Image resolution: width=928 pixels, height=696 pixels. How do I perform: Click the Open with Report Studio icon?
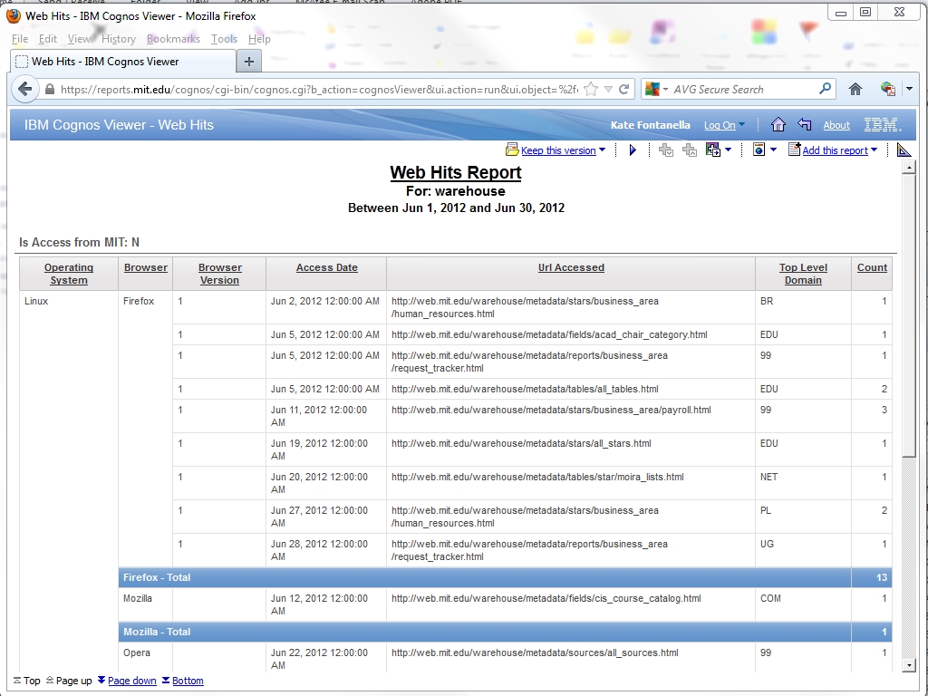click(904, 150)
